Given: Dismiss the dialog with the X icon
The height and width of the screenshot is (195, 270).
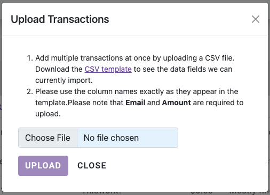Looking at the screenshot, I should [256, 19].
